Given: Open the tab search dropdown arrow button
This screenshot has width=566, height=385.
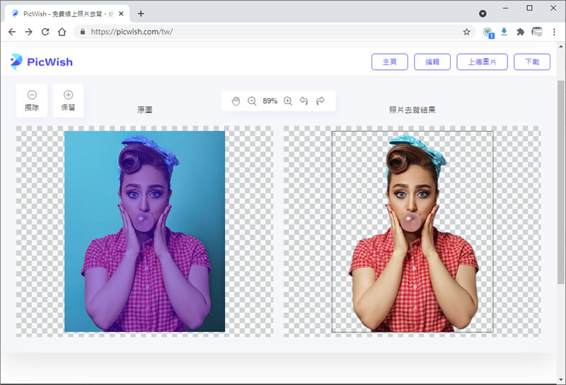Looking at the screenshot, I should pos(483,13).
